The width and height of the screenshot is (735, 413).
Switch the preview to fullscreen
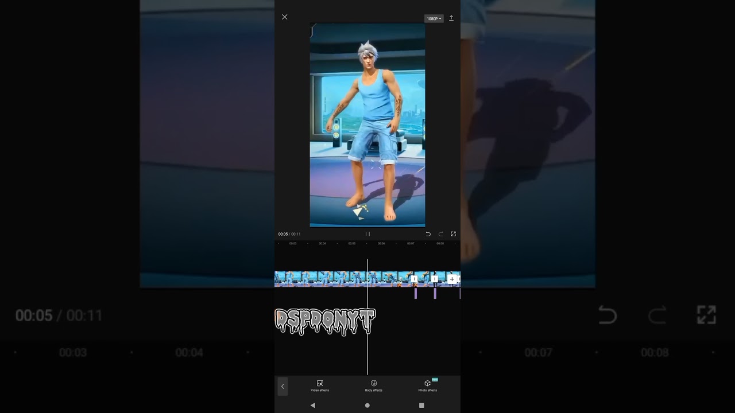pyautogui.click(x=453, y=234)
